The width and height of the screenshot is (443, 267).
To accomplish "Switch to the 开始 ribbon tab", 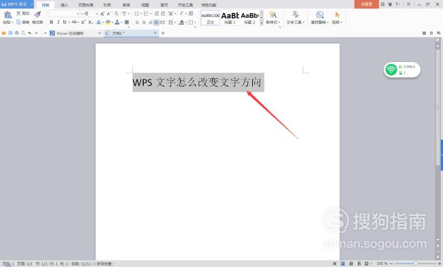I will (46, 5).
